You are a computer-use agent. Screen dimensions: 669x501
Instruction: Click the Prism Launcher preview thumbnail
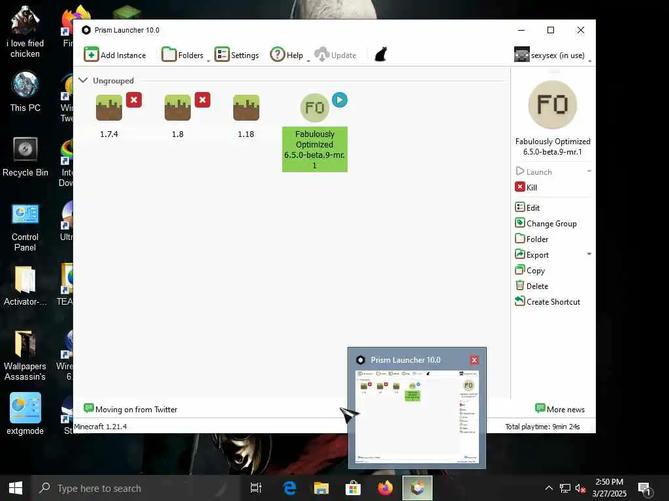pos(417,417)
